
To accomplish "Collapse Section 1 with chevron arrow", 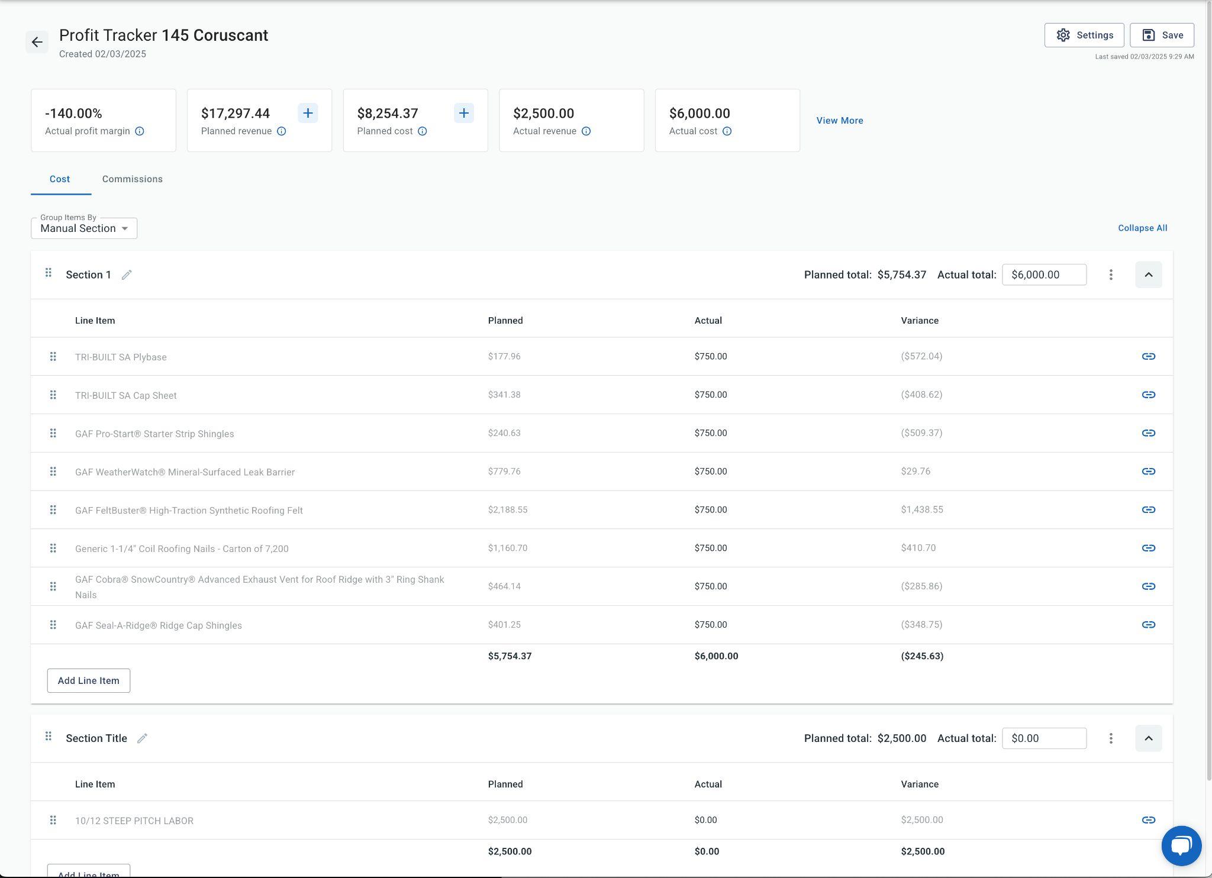I will (1148, 275).
